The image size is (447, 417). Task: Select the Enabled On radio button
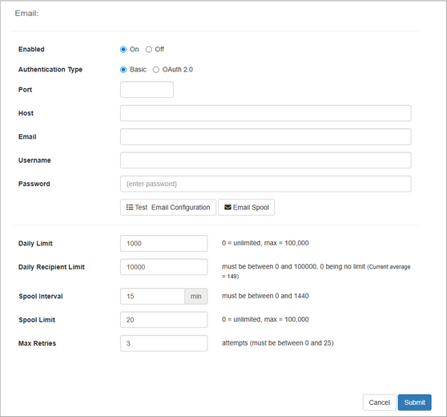tap(123, 50)
